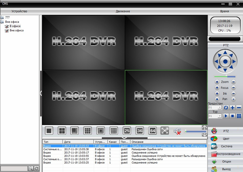The height and width of the screenshot is (172, 243).
Task: Click the page up arrow button
Action: tap(204, 128)
